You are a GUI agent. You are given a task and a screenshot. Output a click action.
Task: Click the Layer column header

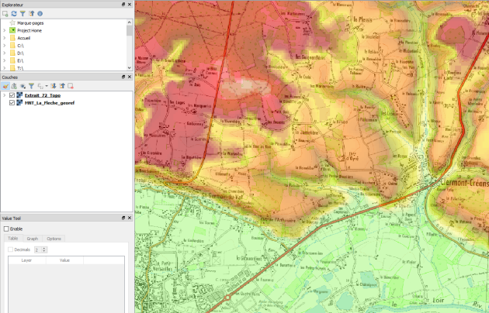pos(27,260)
